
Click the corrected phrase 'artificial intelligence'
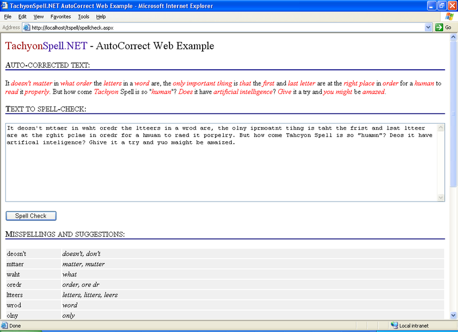[243, 92]
